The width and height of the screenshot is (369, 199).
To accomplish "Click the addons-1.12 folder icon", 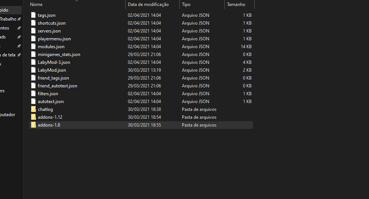I will (33, 117).
